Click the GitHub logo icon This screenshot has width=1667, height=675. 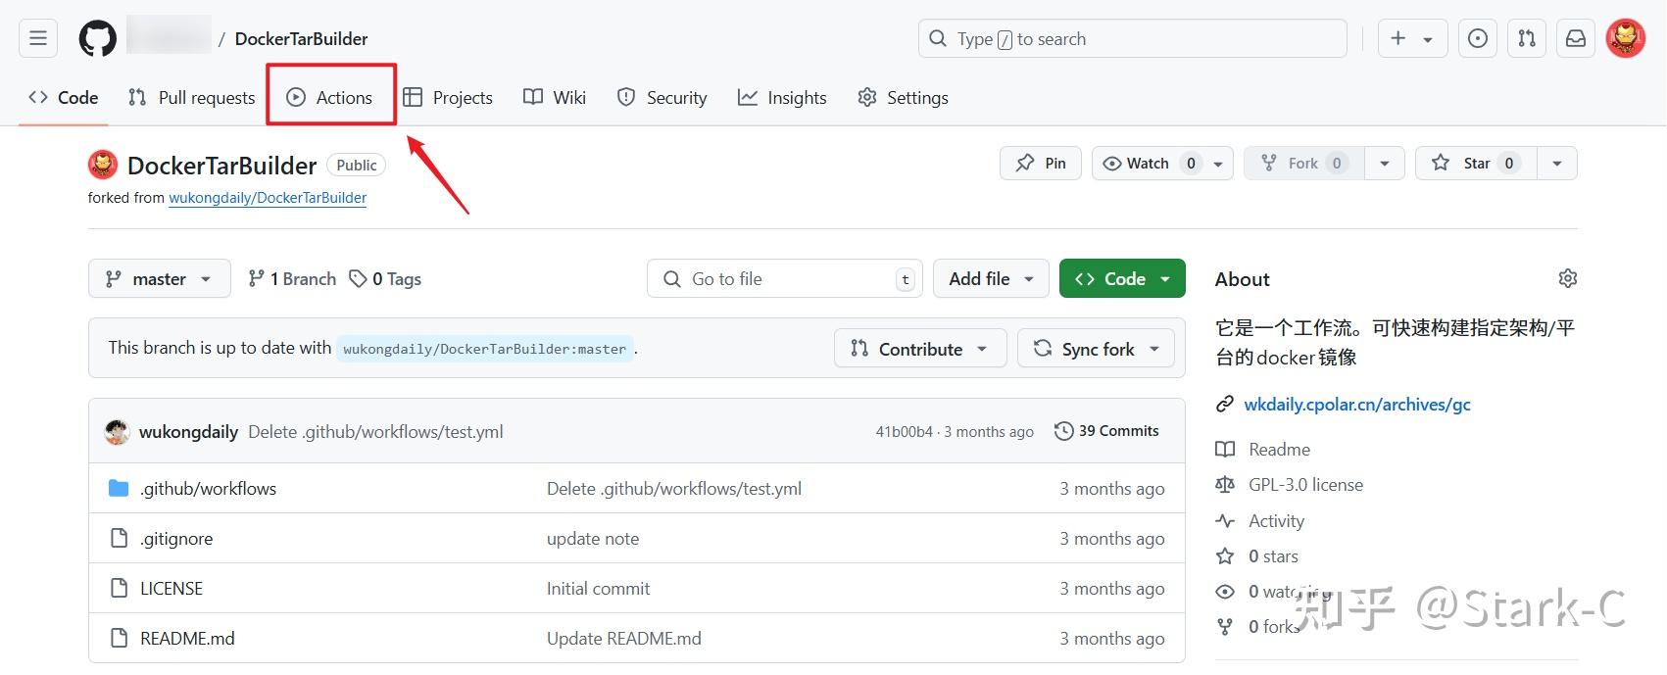coord(98,39)
